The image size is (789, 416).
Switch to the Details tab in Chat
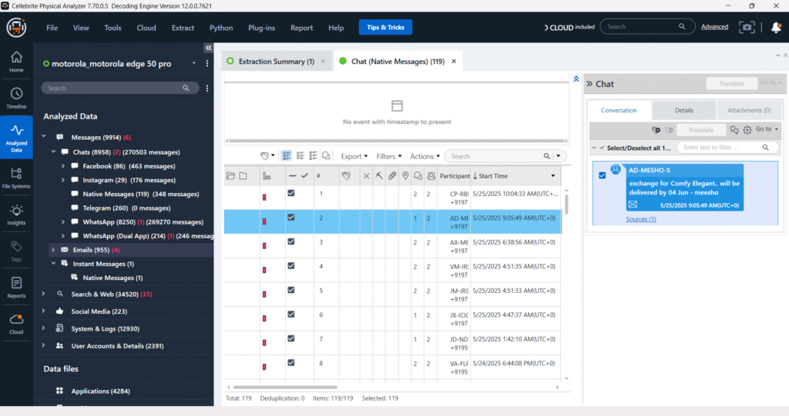click(x=684, y=110)
